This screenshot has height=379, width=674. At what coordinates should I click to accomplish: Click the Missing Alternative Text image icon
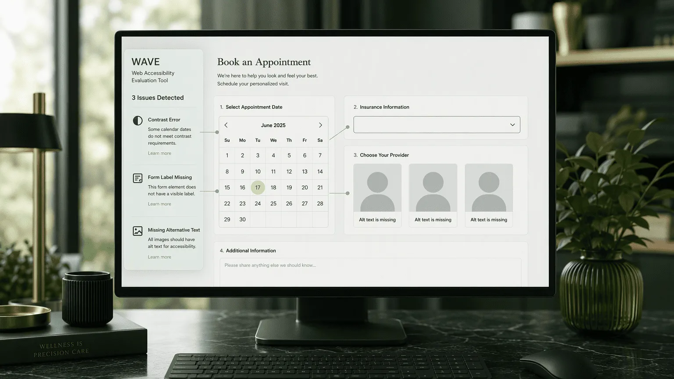[x=138, y=231]
